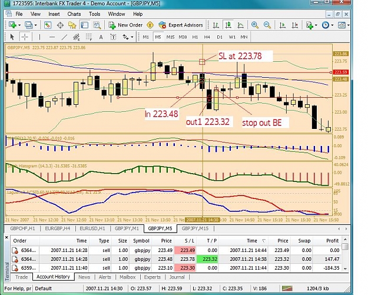This screenshot has width=368, height=295.
Task: Switch chart to Bar Chart
Action: point(216,25)
